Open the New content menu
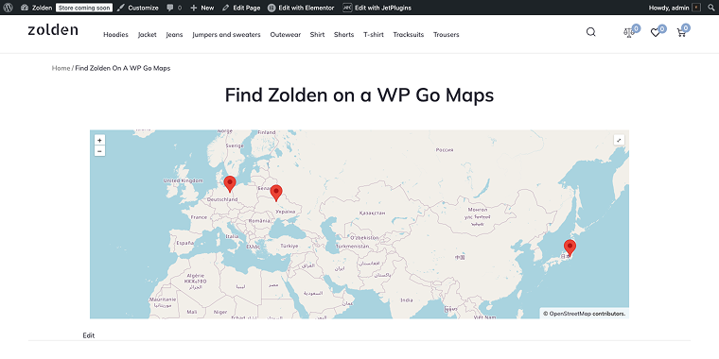The image size is (719, 359). tap(202, 8)
